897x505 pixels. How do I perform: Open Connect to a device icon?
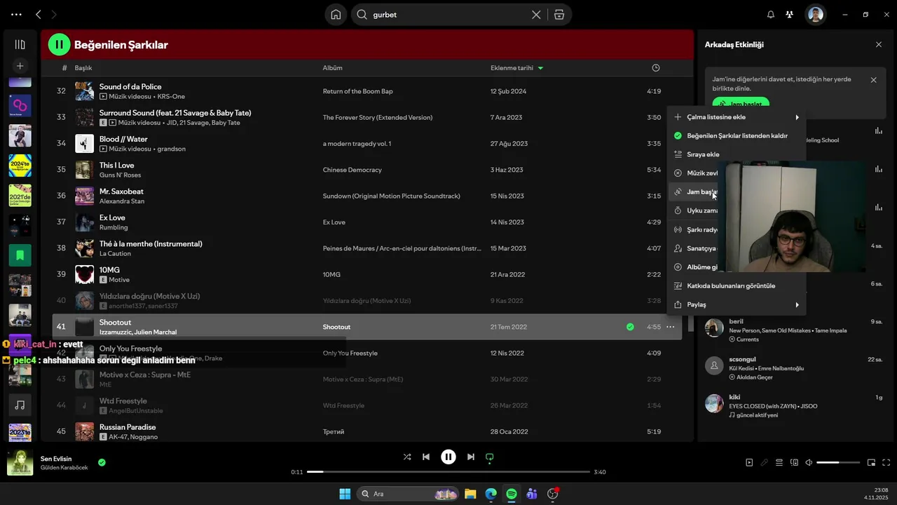[794, 463]
